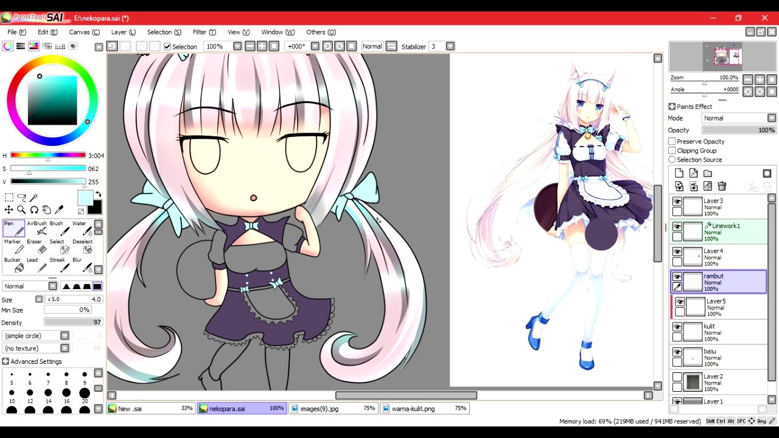The image size is (779, 438).
Task: Select the Brush tool
Action: click(x=59, y=229)
